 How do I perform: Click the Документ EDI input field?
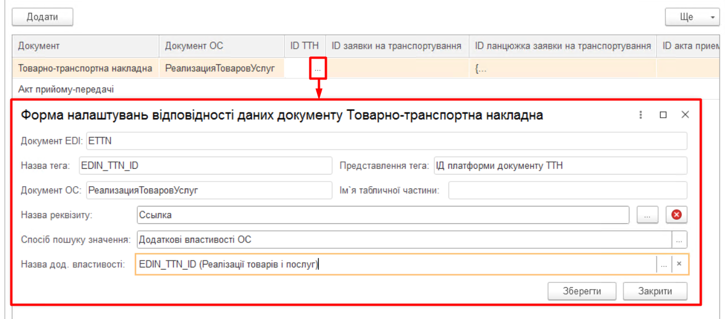tap(385, 140)
